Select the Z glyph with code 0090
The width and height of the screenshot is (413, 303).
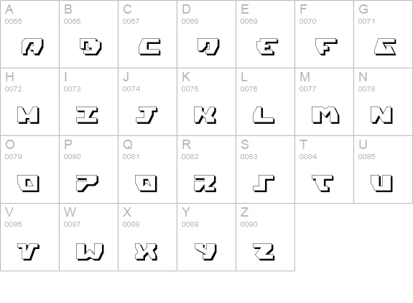[x=264, y=252]
